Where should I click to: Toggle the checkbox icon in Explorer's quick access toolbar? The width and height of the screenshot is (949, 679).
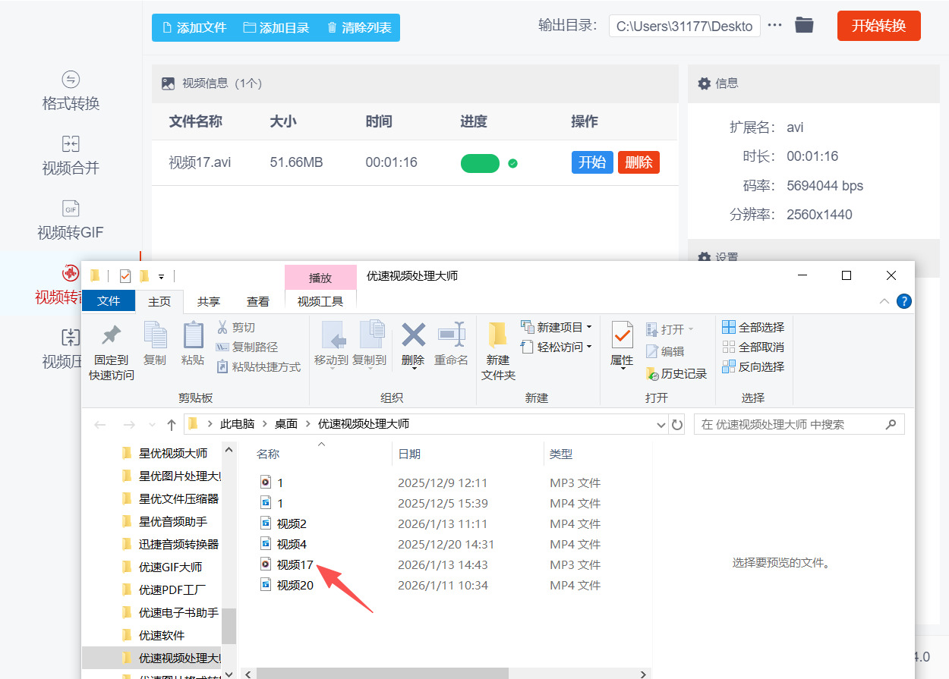click(x=125, y=275)
